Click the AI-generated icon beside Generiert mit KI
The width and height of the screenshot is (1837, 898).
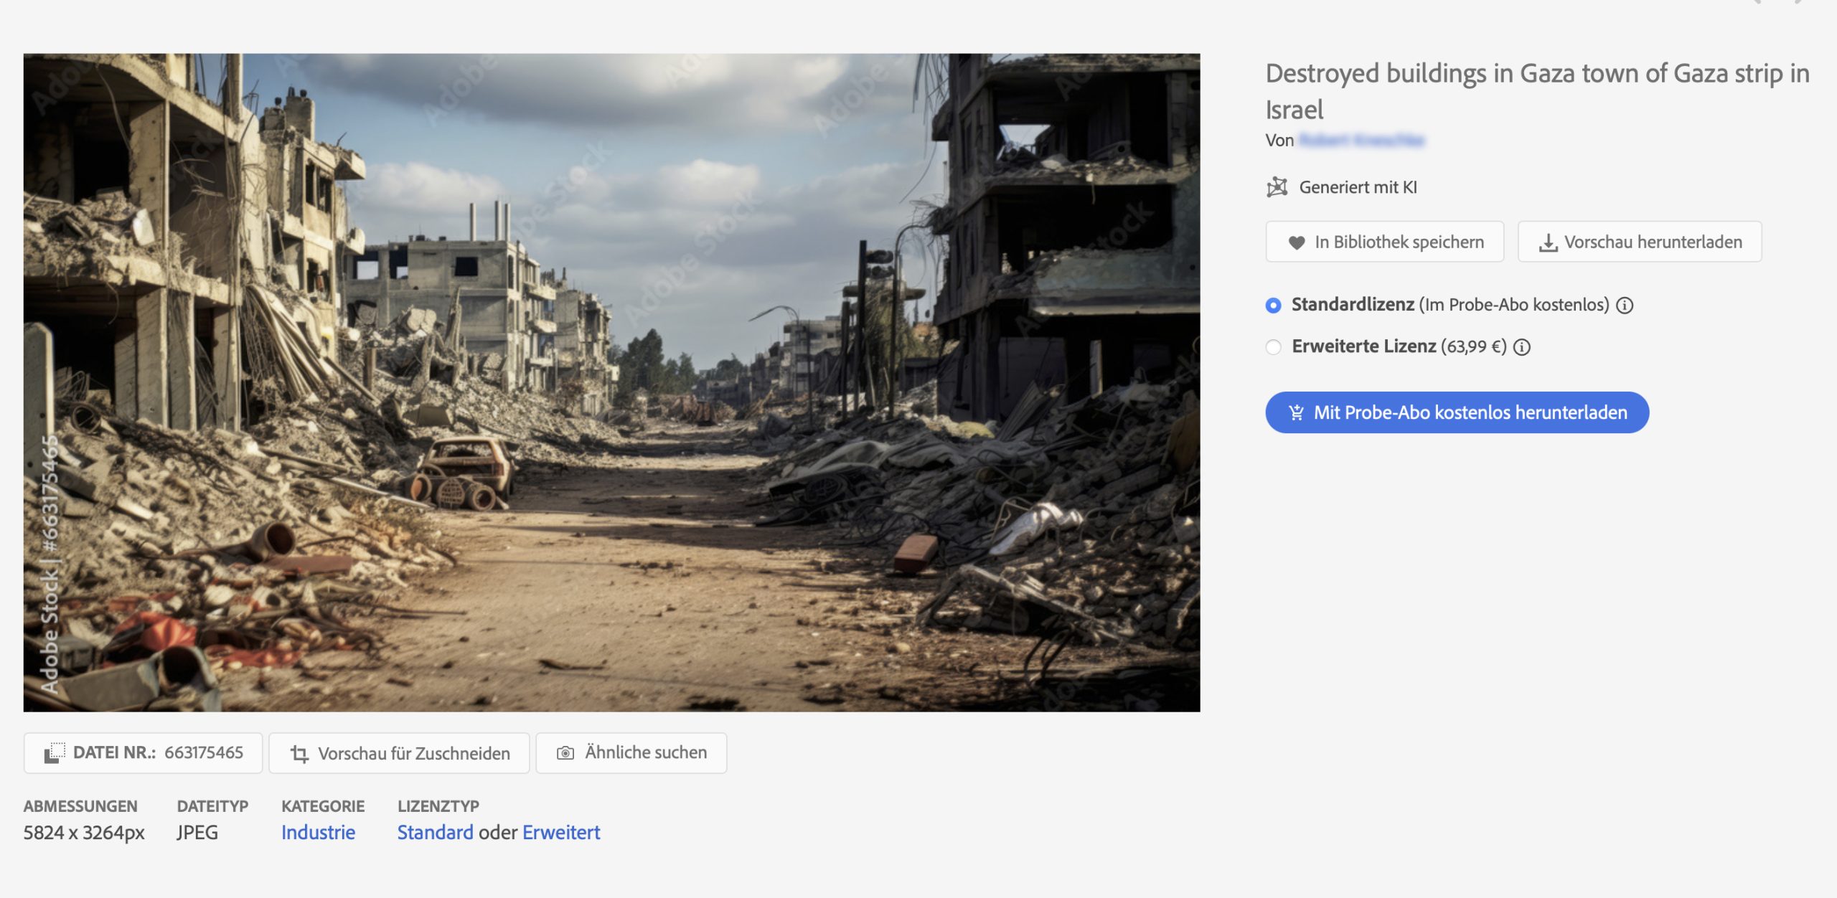pos(1277,187)
